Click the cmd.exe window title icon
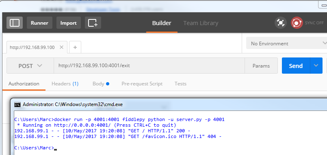The image size is (327, 155). pos(17,104)
